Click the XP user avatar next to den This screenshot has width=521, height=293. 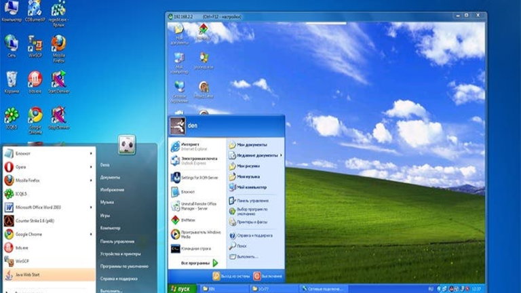coord(178,126)
